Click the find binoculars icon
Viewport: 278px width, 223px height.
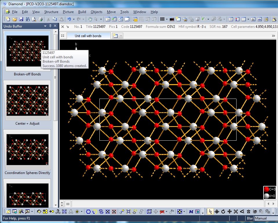point(27,19)
